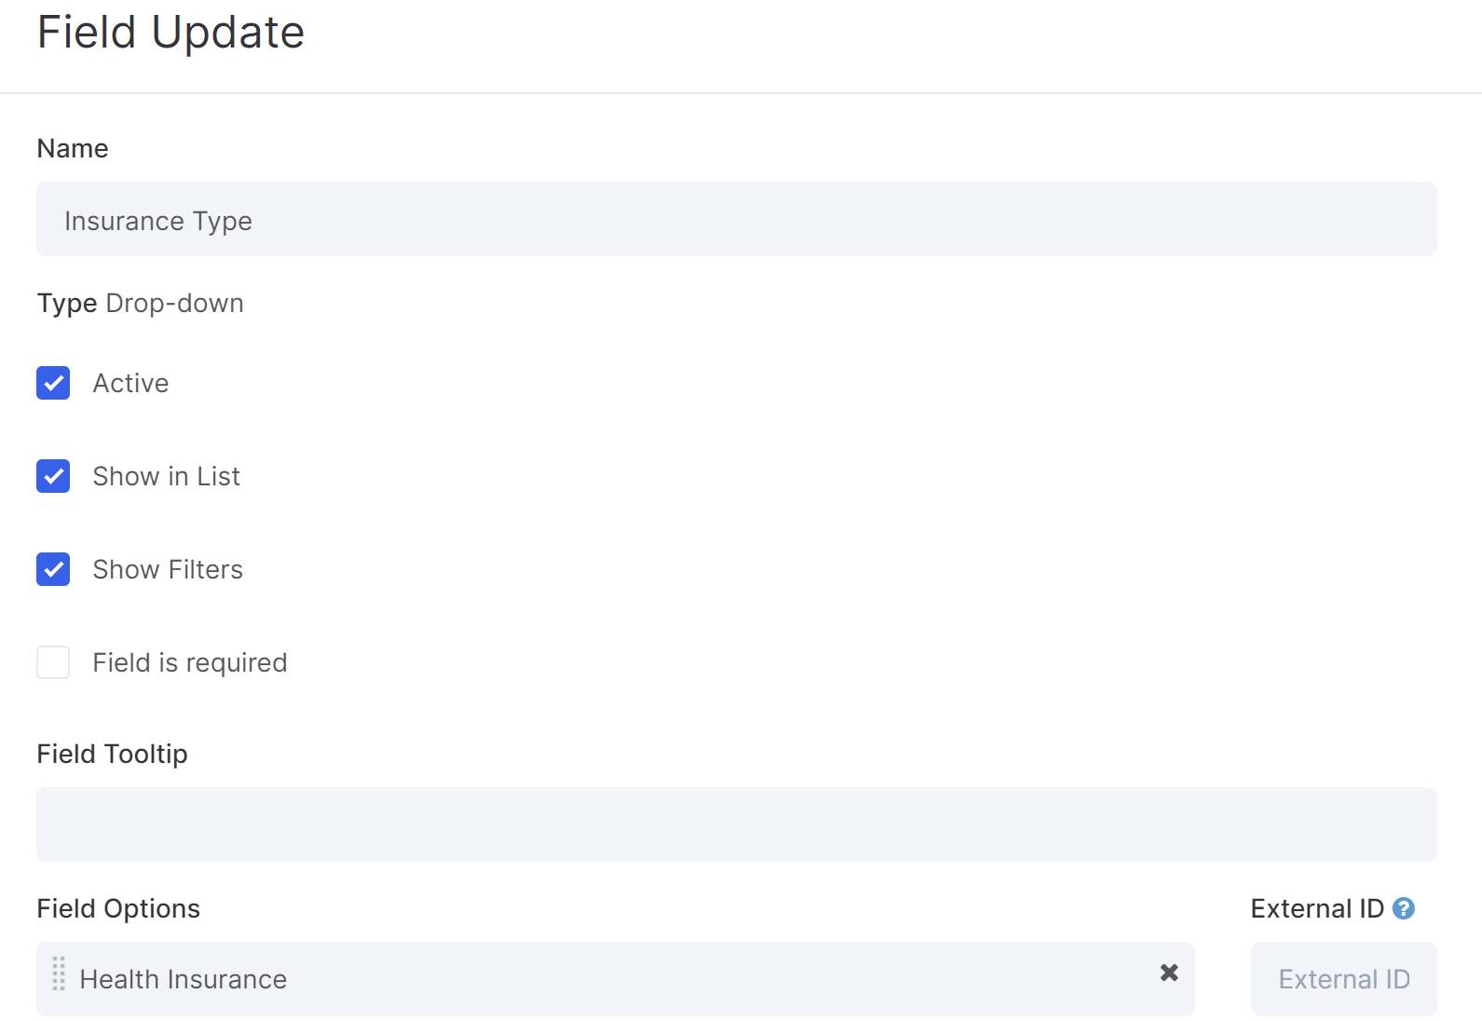Disable the Show Filters checkbox
1482x1021 pixels.
point(53,569)
